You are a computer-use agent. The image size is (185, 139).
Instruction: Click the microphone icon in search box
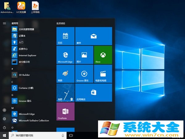63,136
